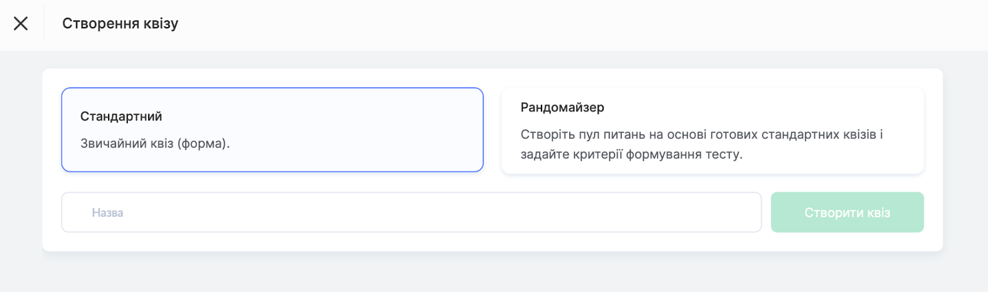The width and height of the screenshot is (988, 292).
Task: Click the задайте критерії формування тесту line
Action: [x=632, y=154]
